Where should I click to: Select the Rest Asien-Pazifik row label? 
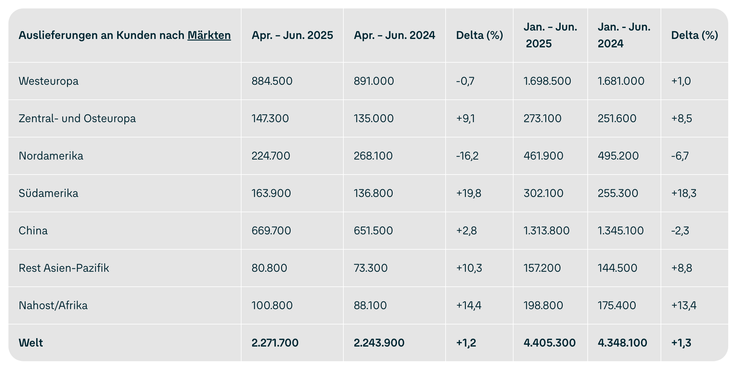click(x=64, y=268)
